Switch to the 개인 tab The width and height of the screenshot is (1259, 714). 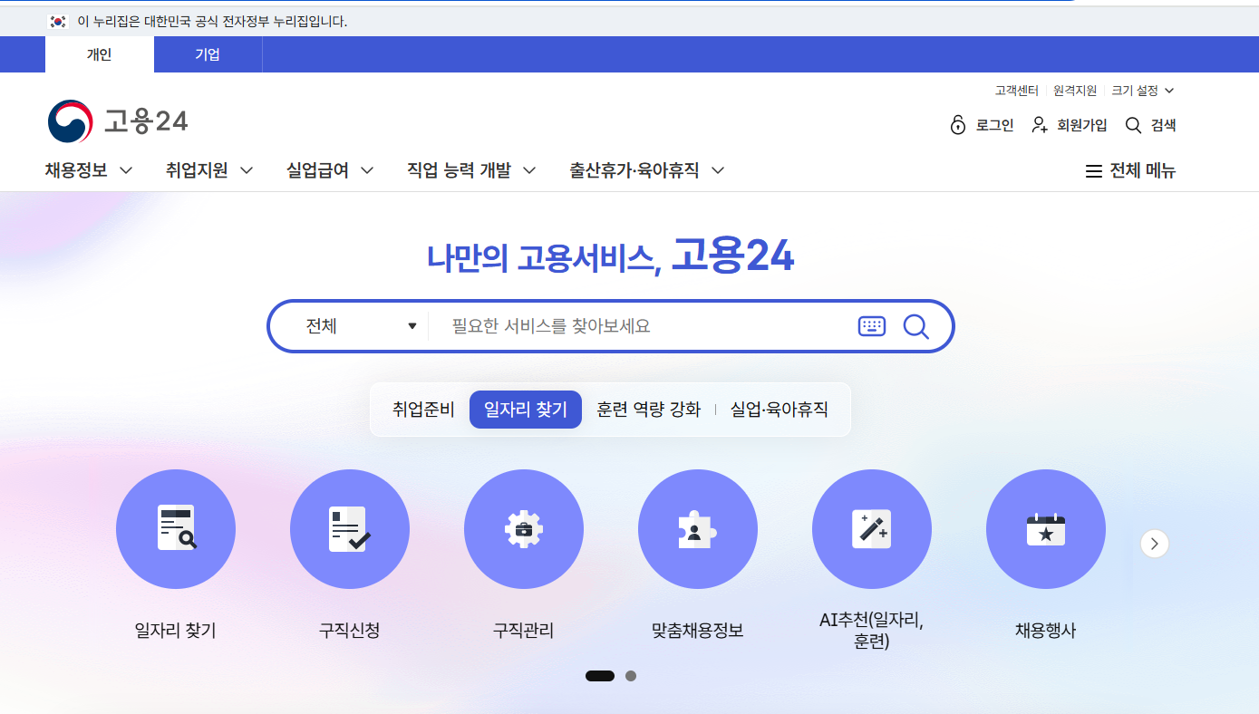pos(100,54)
